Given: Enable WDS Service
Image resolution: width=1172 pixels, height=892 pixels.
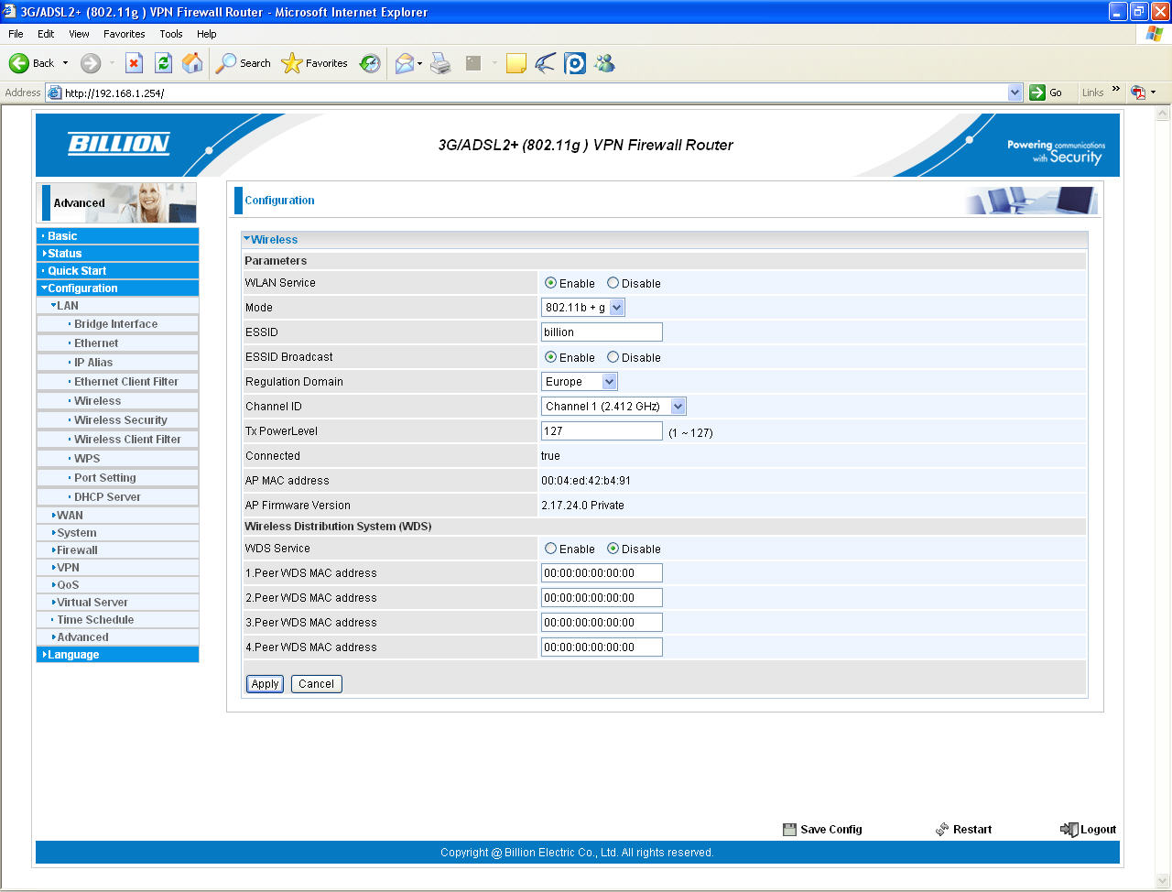Looking at the screenshot, I should tap(550, 549).
